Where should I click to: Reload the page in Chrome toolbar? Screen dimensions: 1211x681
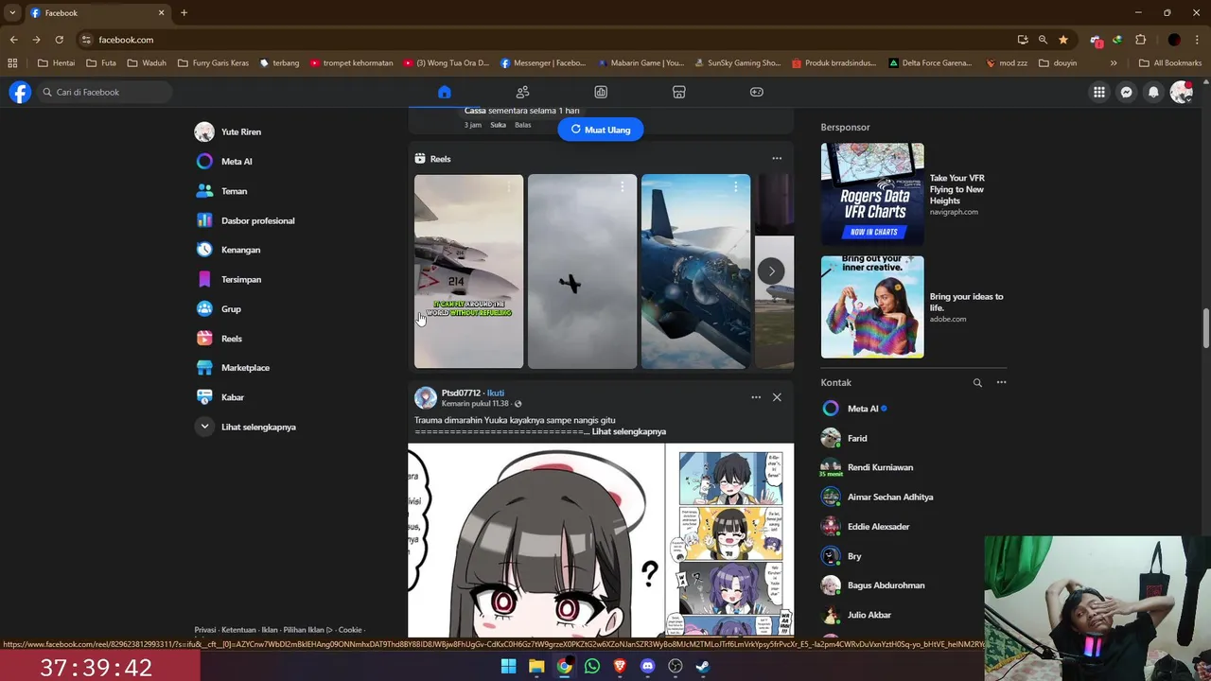[59, 40]
